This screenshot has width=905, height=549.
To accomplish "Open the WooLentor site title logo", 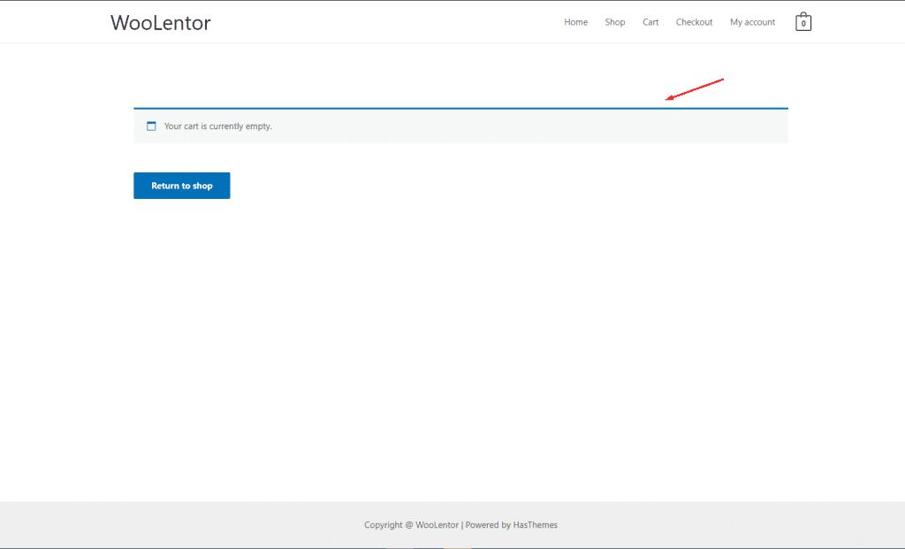I will [160, 23].
